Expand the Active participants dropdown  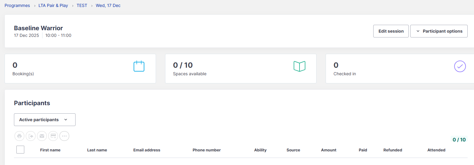tap(45, 120)
